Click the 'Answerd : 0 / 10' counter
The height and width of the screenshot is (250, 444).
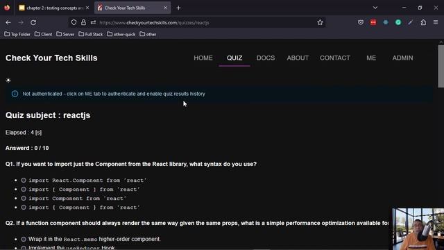click(27, 148)
